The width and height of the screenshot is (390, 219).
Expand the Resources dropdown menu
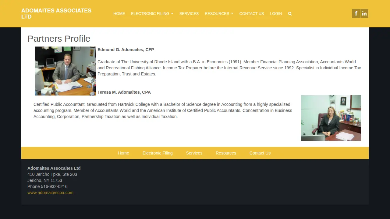coord(219,14)
